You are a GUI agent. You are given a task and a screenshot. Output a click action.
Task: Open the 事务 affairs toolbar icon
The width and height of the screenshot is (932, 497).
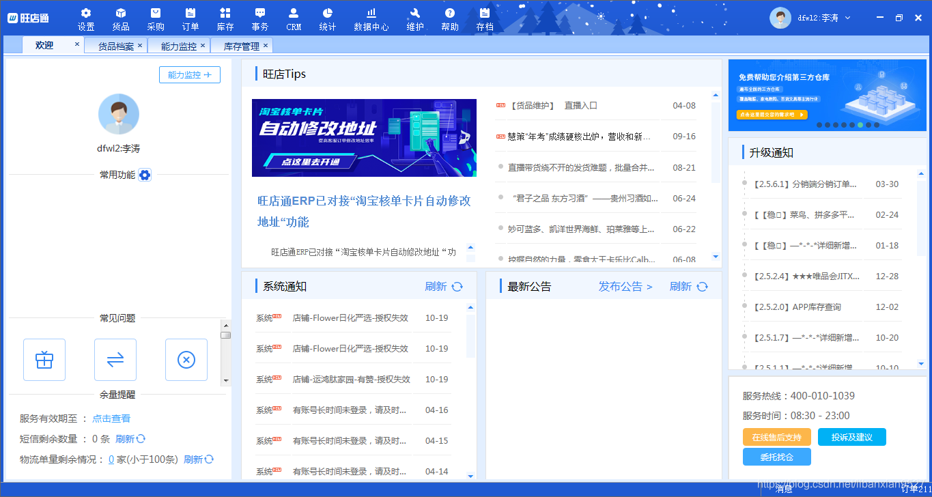pyautogui.click(x=260, y=20)
